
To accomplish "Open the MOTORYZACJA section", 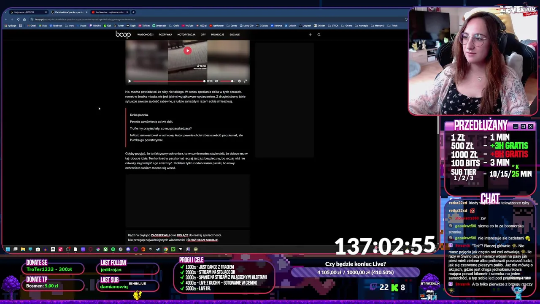I will pos(186,35).
